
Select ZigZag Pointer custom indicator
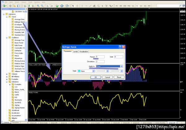pyautogui.click(x=20, y=108)
